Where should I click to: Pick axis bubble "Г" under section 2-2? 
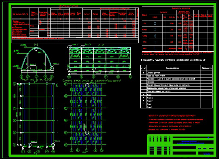(106, 77)
